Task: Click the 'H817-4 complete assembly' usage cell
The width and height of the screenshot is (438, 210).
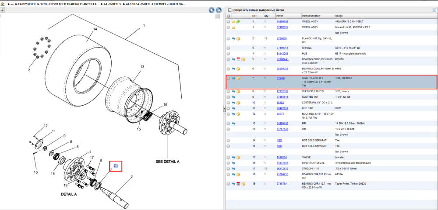Action: (x=350, y=53)
